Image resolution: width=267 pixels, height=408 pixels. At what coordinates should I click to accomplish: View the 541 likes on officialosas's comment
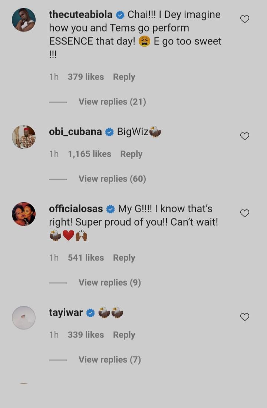pyautogui.click(x=86, y=258)
